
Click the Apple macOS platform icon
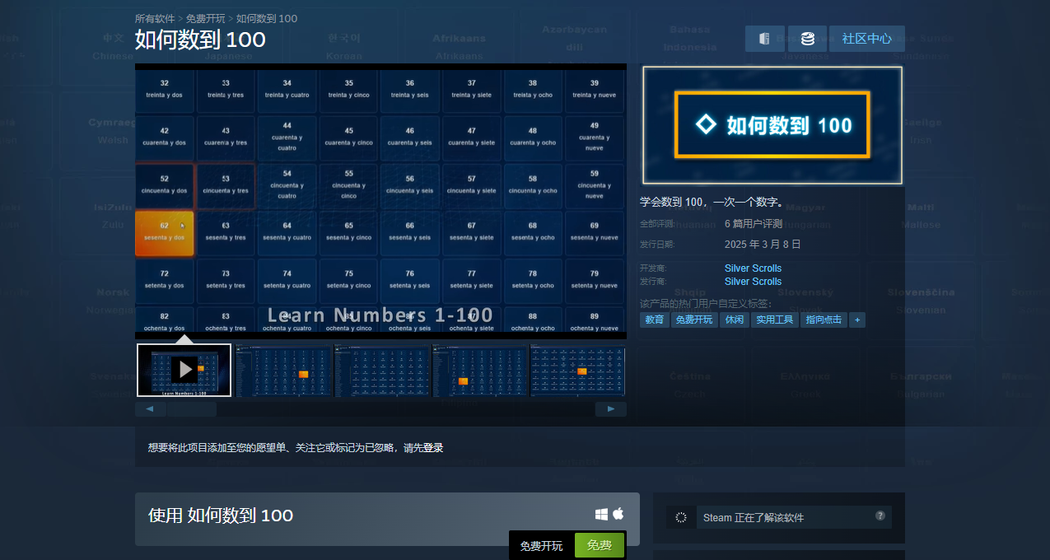pyautogui.click(x=618, y=513)
